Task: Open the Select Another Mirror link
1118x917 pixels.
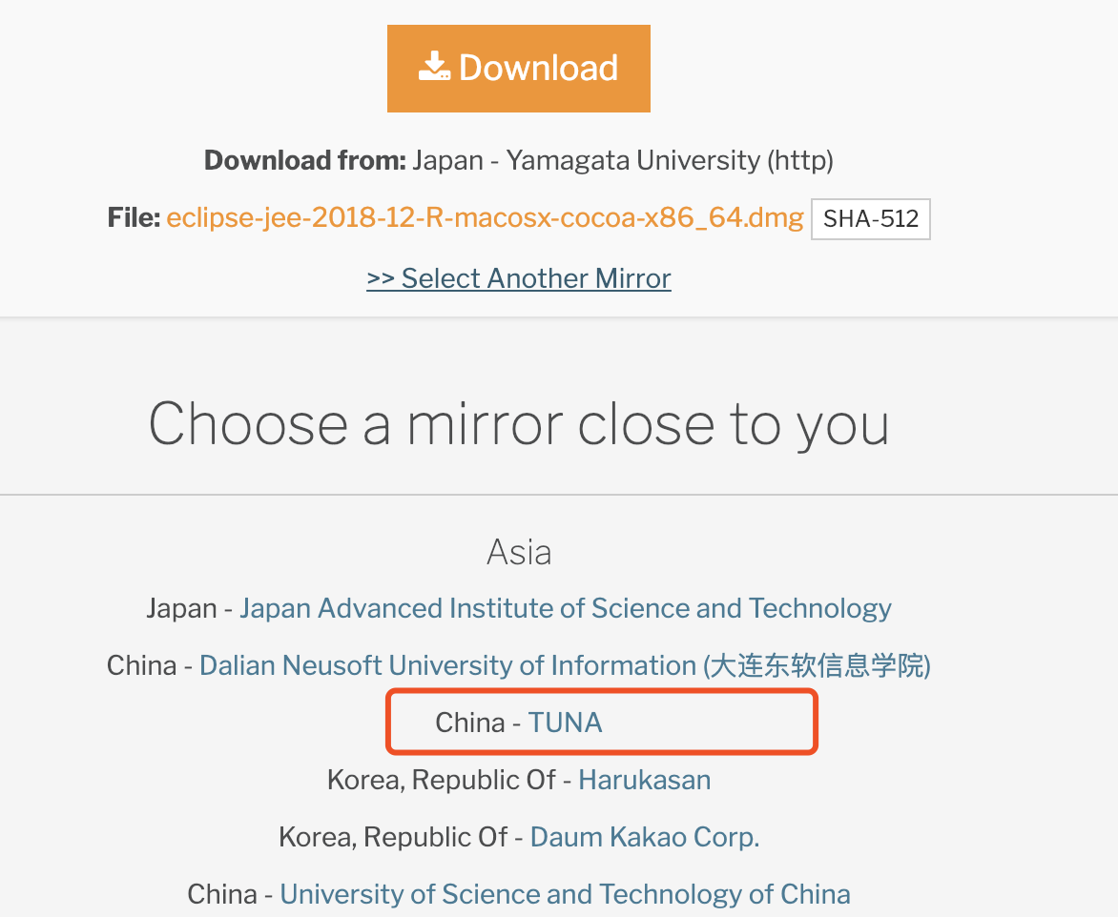Action: coord(519,278)
